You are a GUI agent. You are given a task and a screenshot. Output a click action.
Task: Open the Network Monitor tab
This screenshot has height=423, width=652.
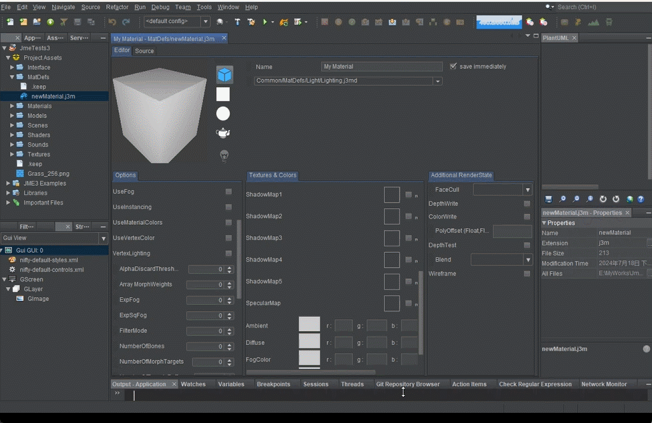[604, 384]
